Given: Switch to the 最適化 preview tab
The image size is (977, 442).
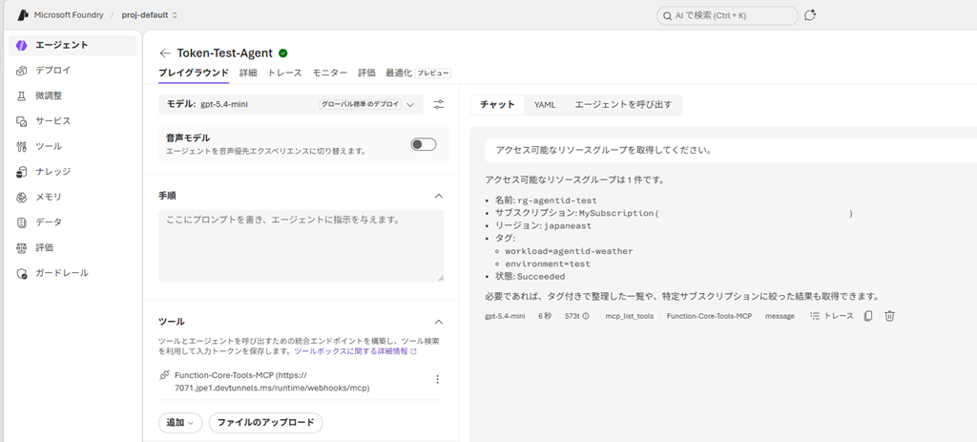Looking at the screenshot, I should click(x=418, y=73).
